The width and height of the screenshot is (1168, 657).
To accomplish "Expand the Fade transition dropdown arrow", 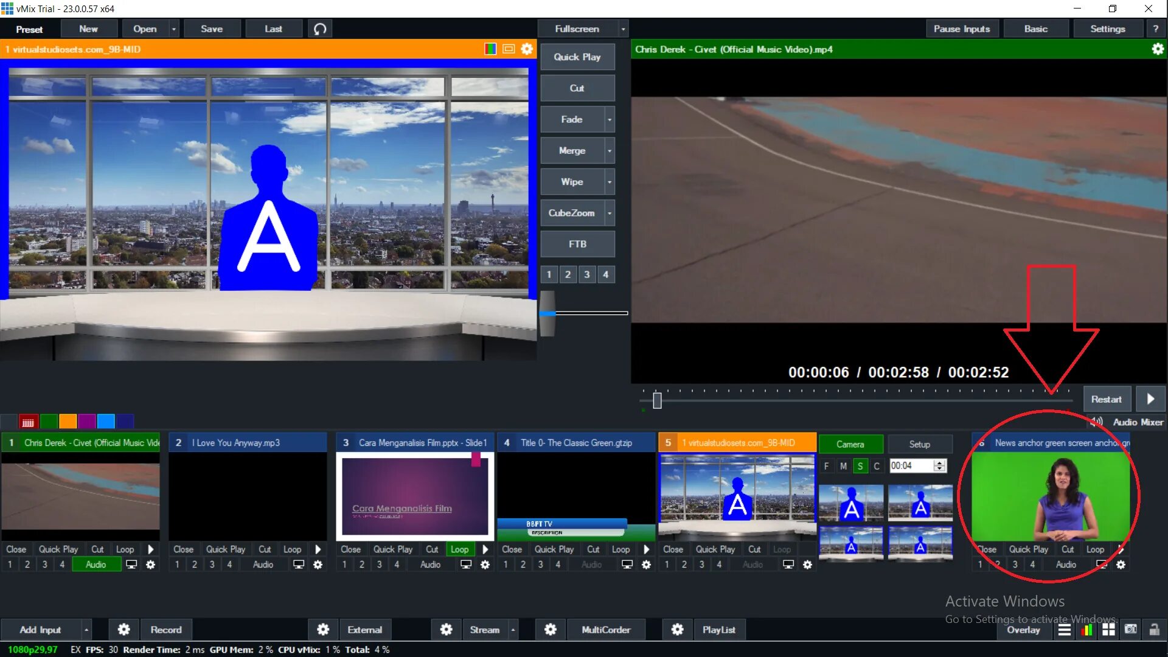I will 609,120.
